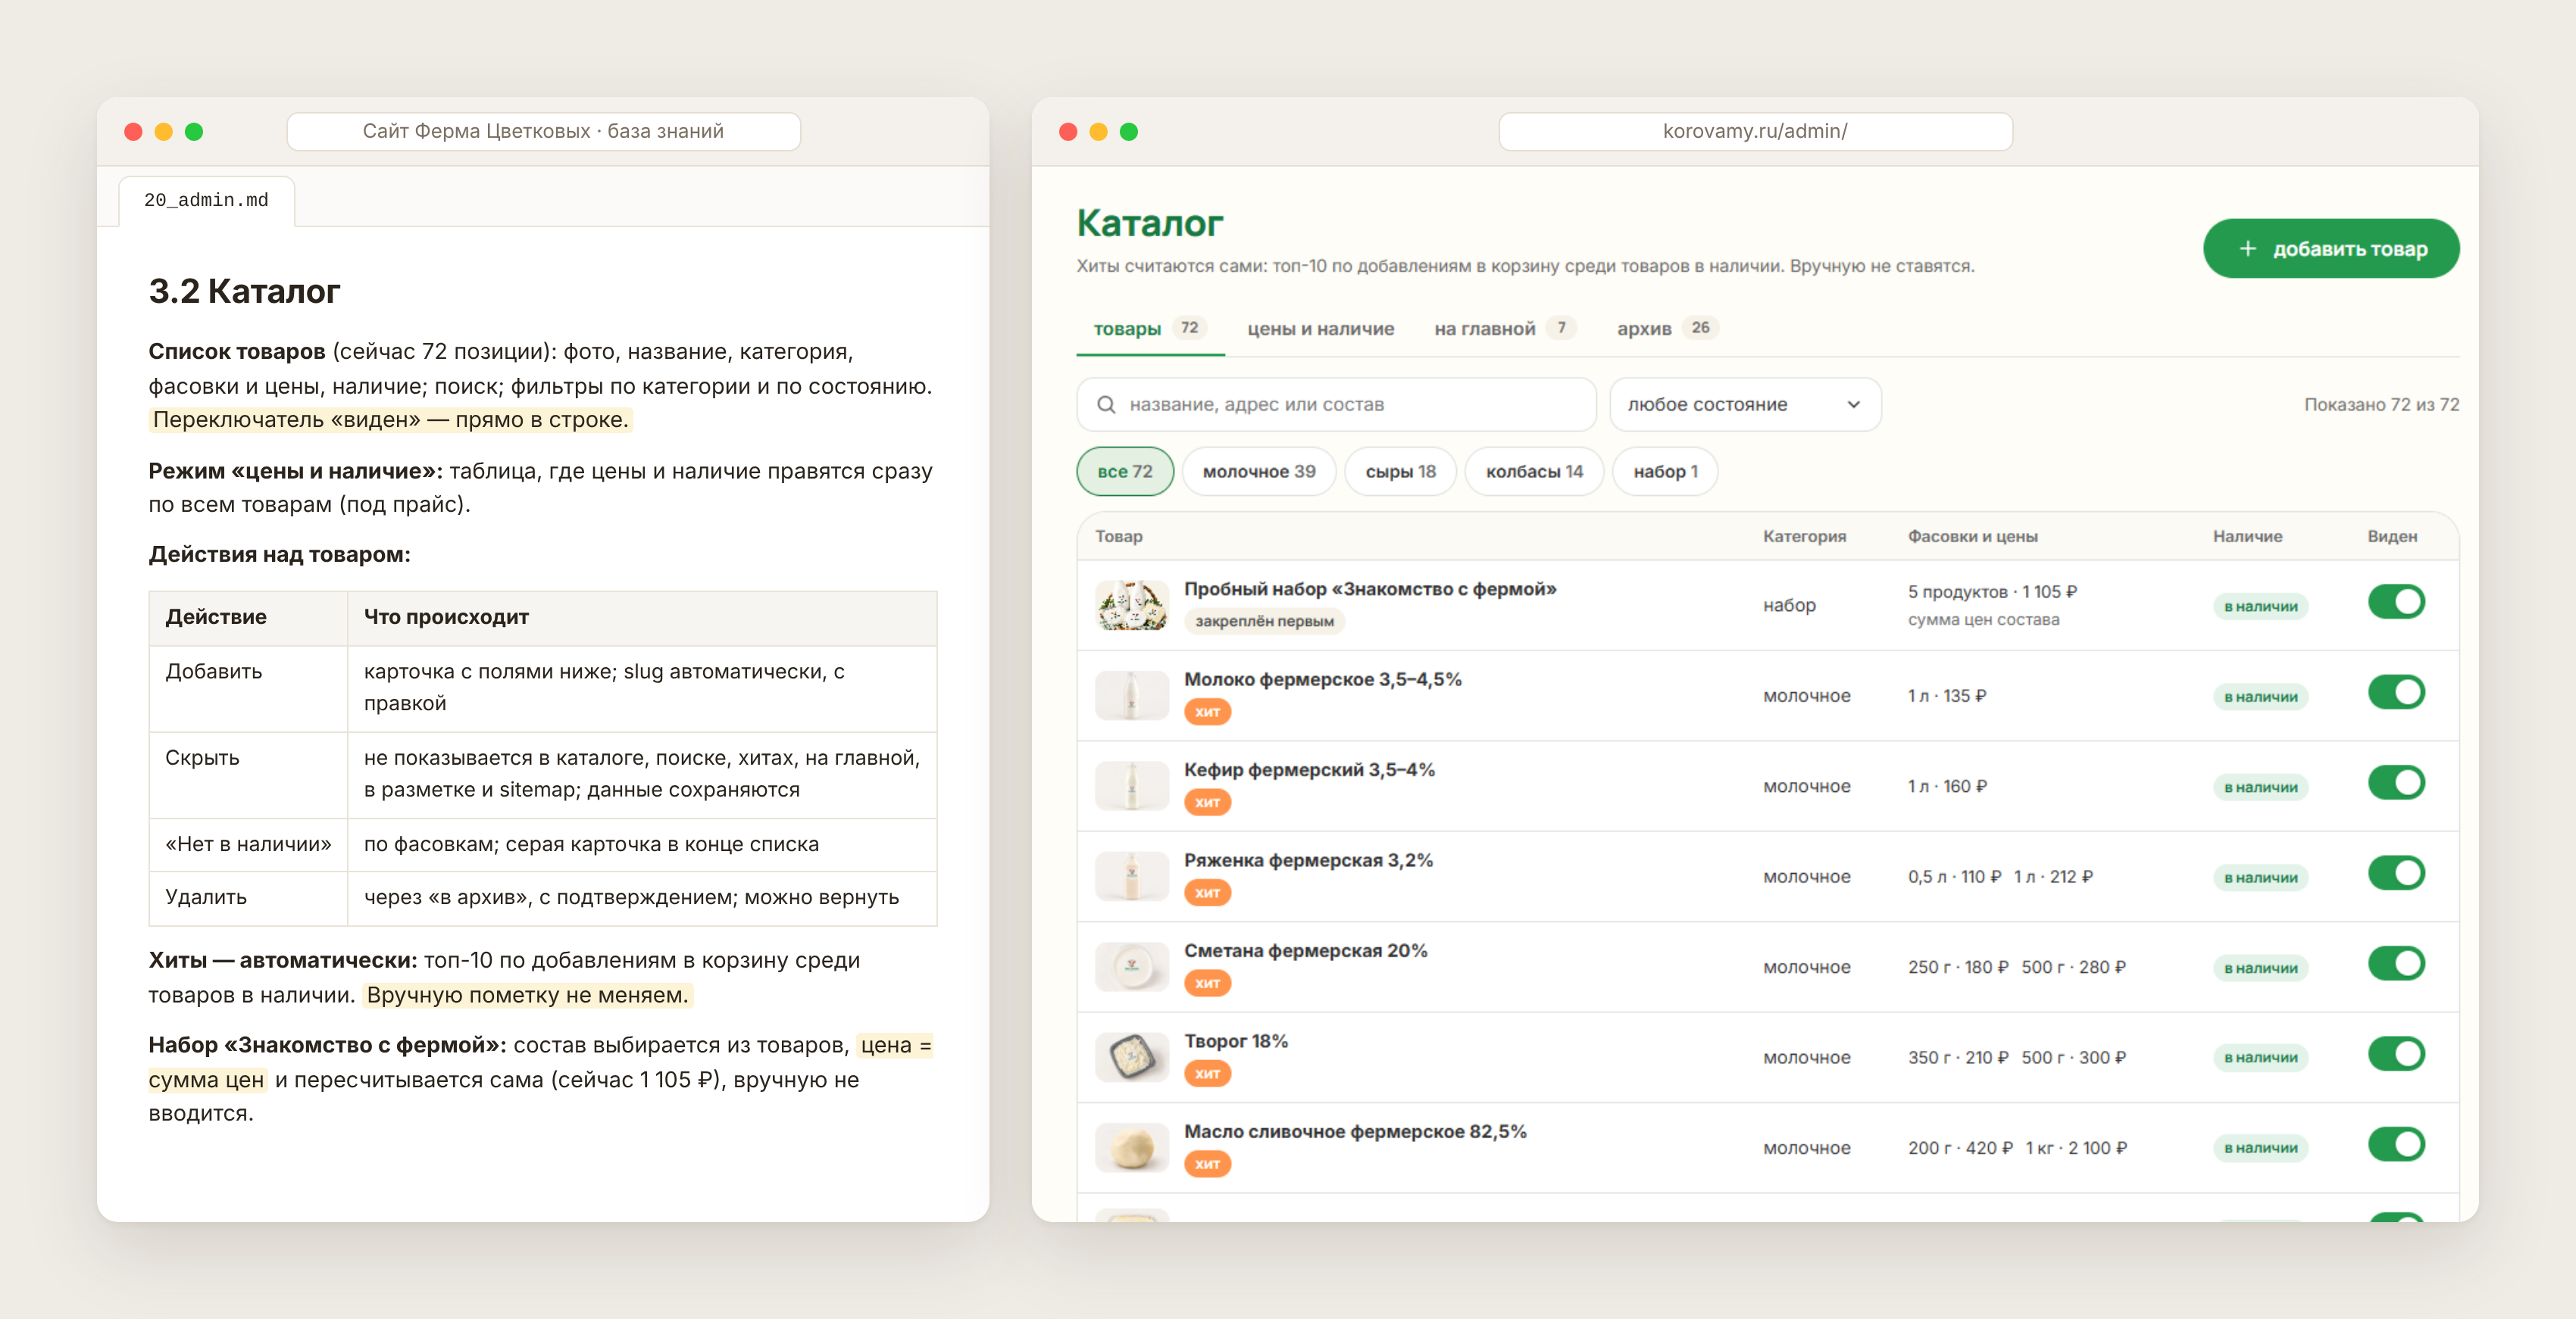The height and width of the screenshot is (1319, 2576).
Task: Click the 3.2 Каталог heading in document
Action: (x=244, y=291)
